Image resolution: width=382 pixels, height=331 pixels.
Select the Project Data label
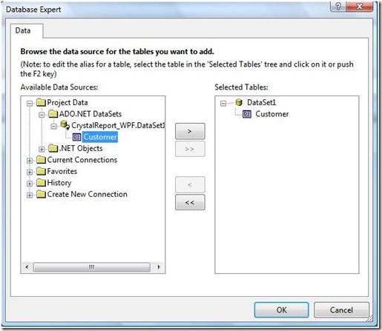[67, 102]
